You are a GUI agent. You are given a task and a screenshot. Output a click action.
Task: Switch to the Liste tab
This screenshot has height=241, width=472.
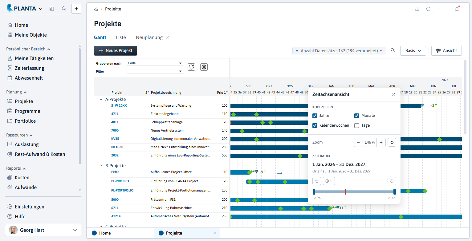(121, 38)
